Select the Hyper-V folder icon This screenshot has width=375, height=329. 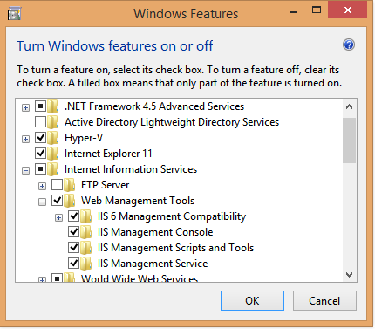(53, 138)
